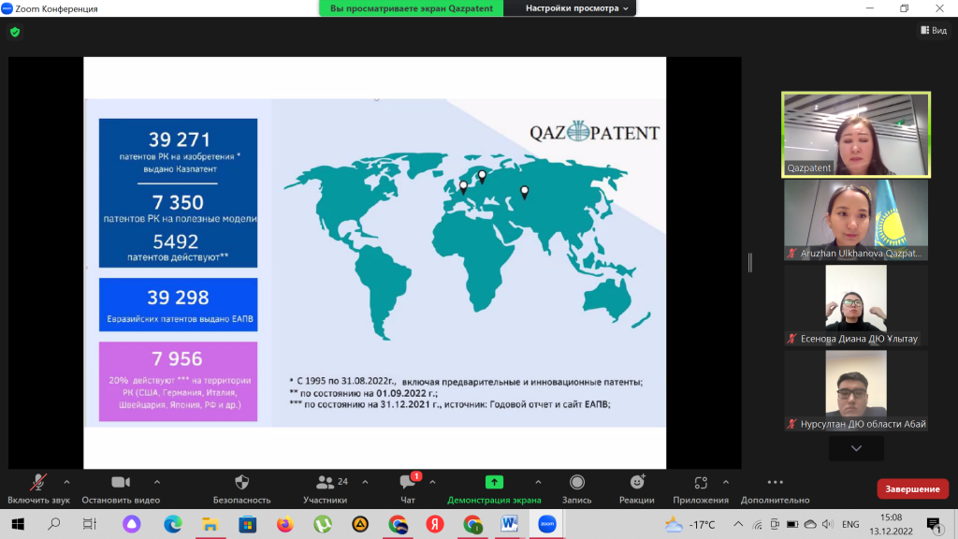Image resolution: width=958 pixels, height=539 pixels.
Task: Open Реакции reactions smiley
Action: coord(637,483)
